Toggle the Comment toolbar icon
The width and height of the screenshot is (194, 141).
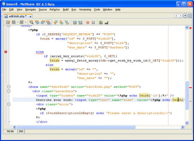pos(101,22)
